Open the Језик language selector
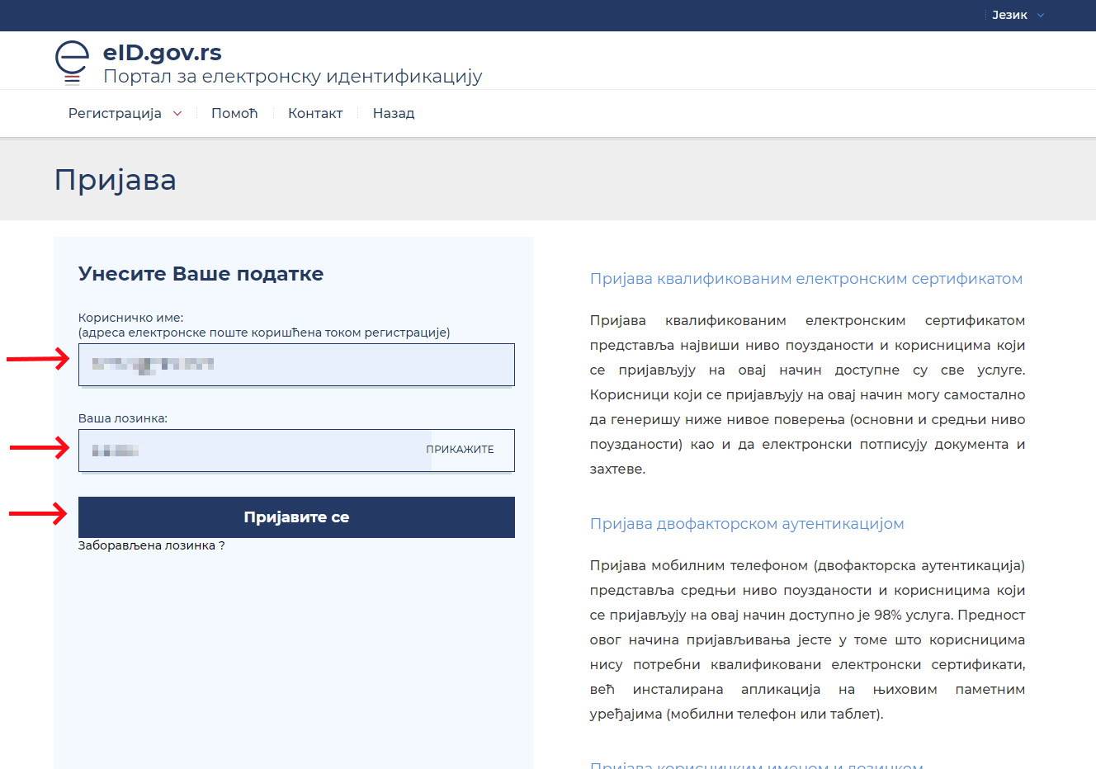 click(x=1009, y=14)
